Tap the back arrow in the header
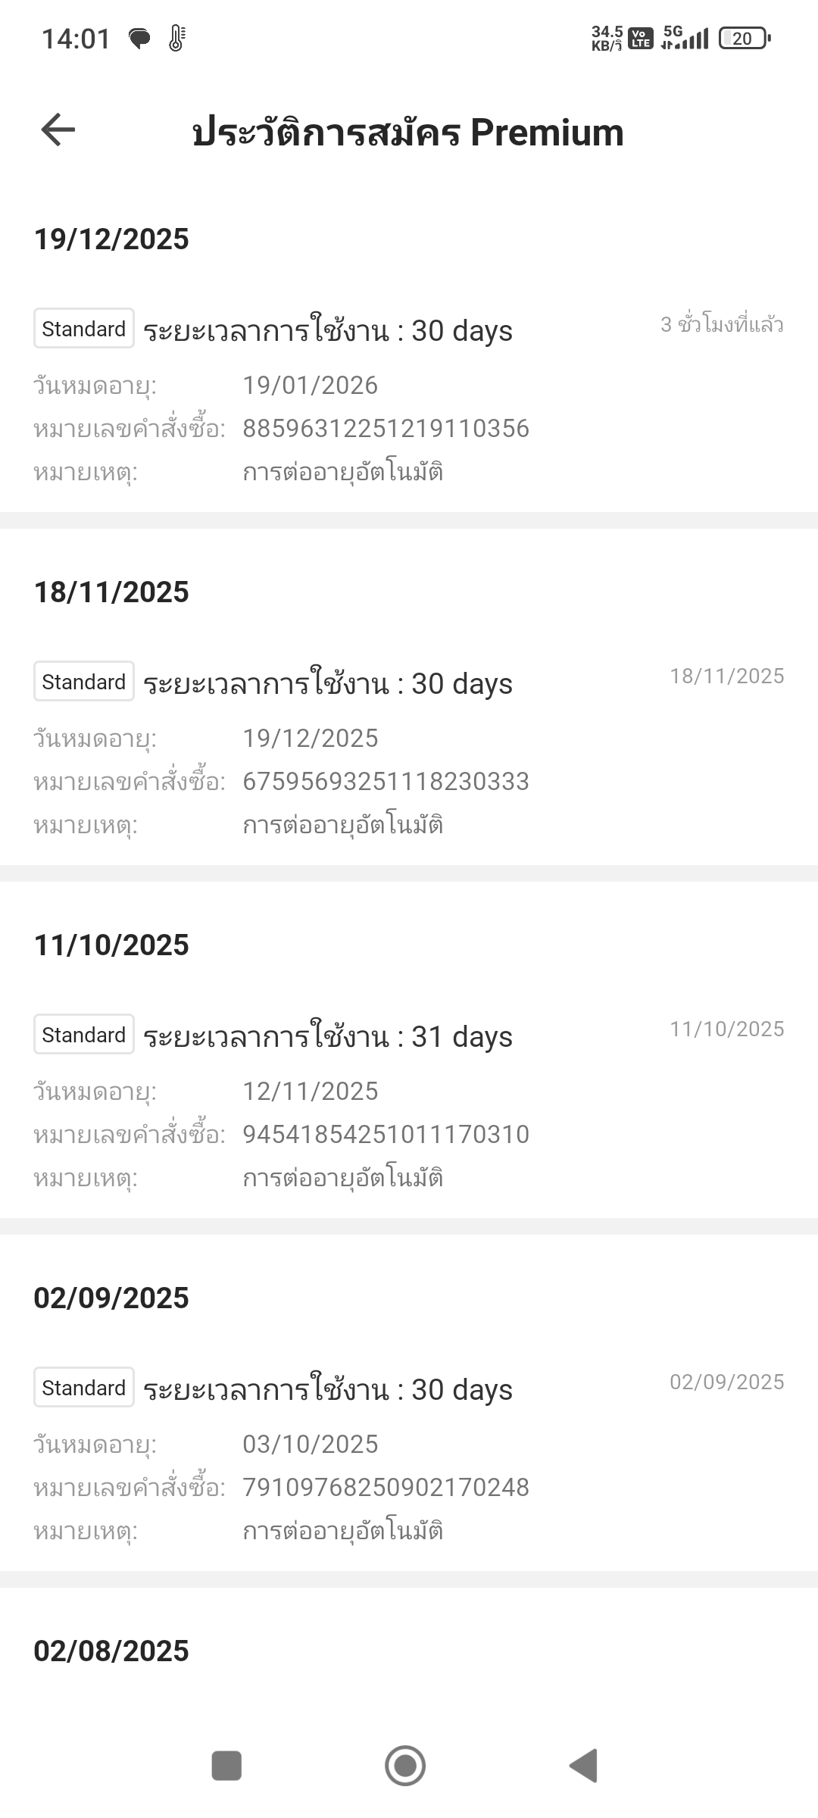The image size is (818, 1818). point(58,130)
